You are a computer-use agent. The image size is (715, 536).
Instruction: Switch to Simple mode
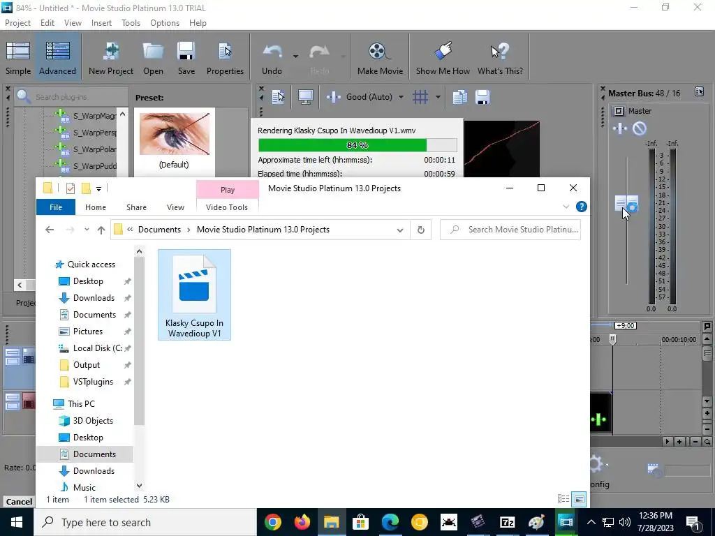(x=18, y=58)
